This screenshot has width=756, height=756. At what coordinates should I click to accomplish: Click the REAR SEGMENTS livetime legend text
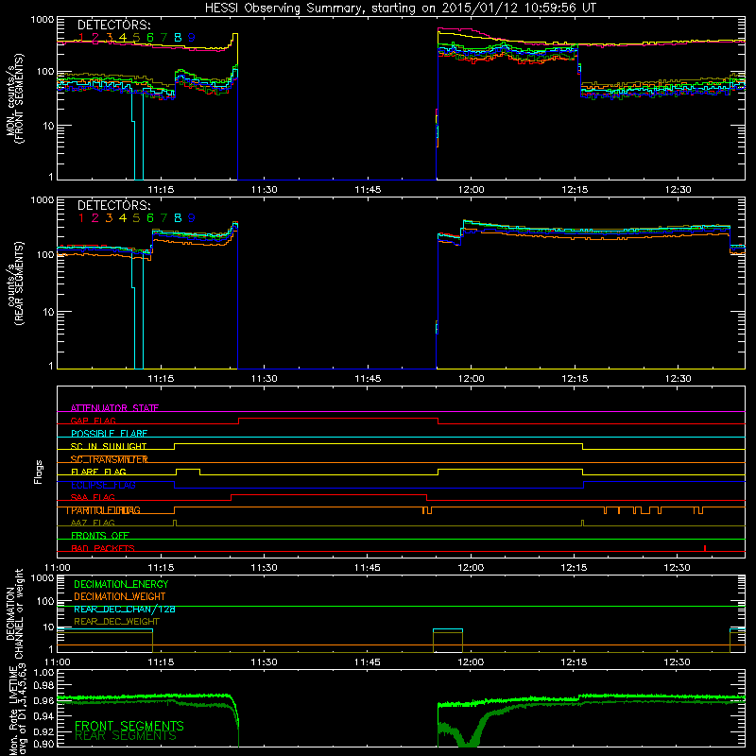click(x=126, y=736)
